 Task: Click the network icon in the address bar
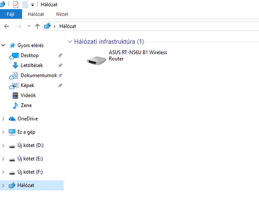click(x=47, y=26)
